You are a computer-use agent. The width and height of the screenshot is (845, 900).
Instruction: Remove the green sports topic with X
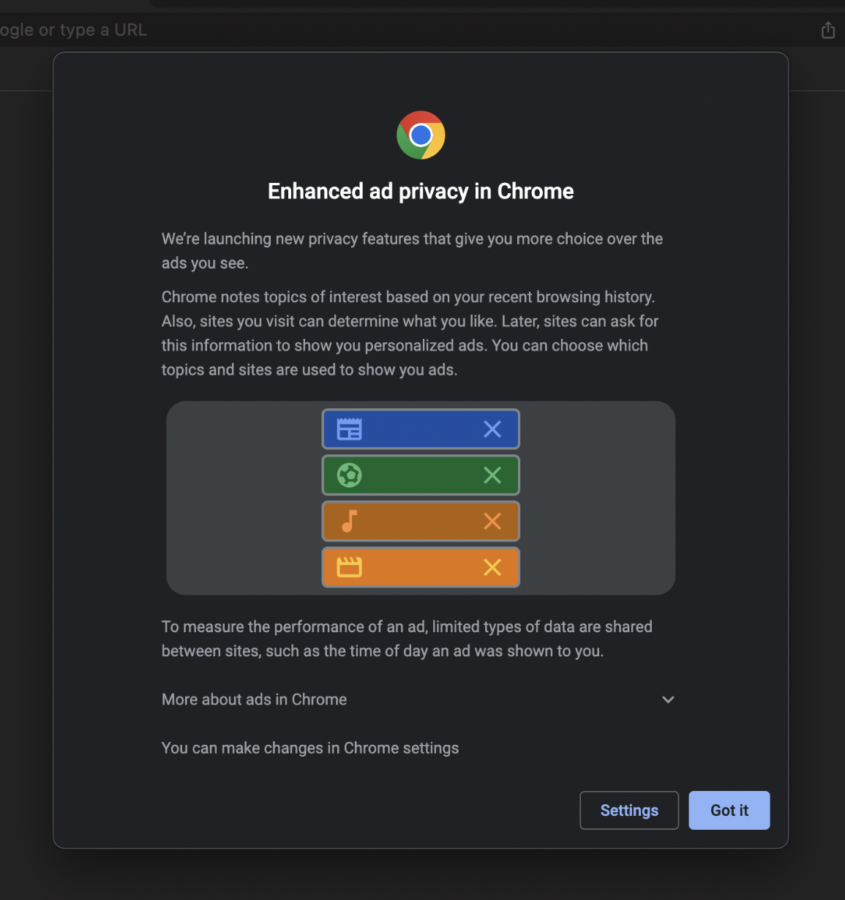[492, 475]
